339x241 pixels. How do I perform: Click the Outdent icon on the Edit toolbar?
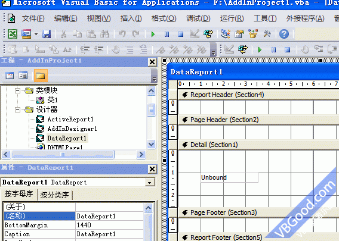tap(98, 49)
